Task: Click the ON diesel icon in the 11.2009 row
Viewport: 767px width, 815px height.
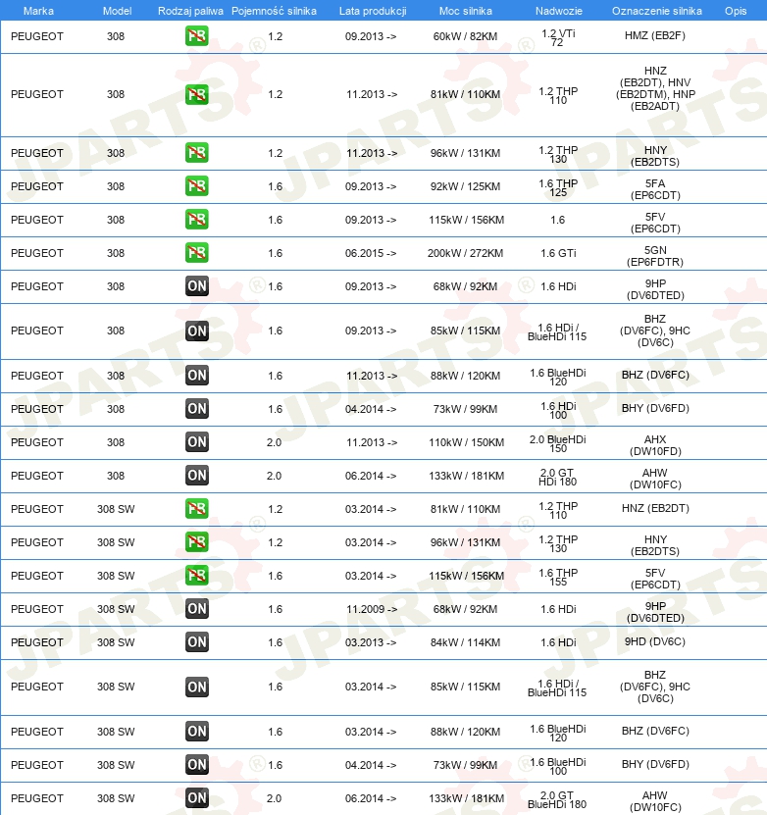Action: (x=197, y=609)
